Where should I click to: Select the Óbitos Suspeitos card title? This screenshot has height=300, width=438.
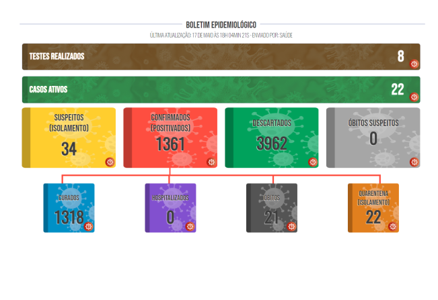tap(373, 123)
